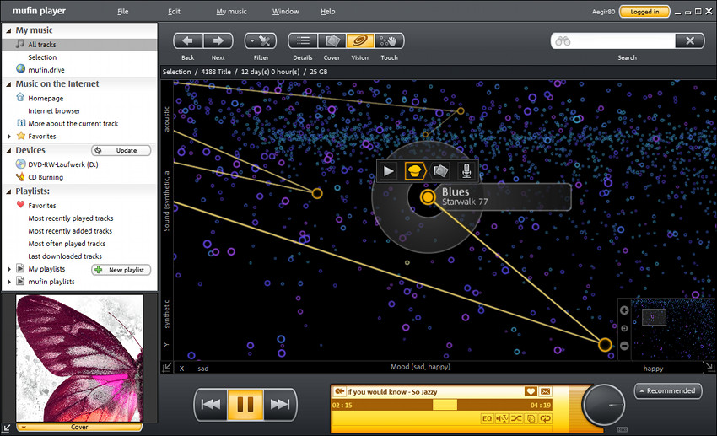Screen dimensions: 717x436
Task: Expand the Recommended panel
Action: coord(668,391)
